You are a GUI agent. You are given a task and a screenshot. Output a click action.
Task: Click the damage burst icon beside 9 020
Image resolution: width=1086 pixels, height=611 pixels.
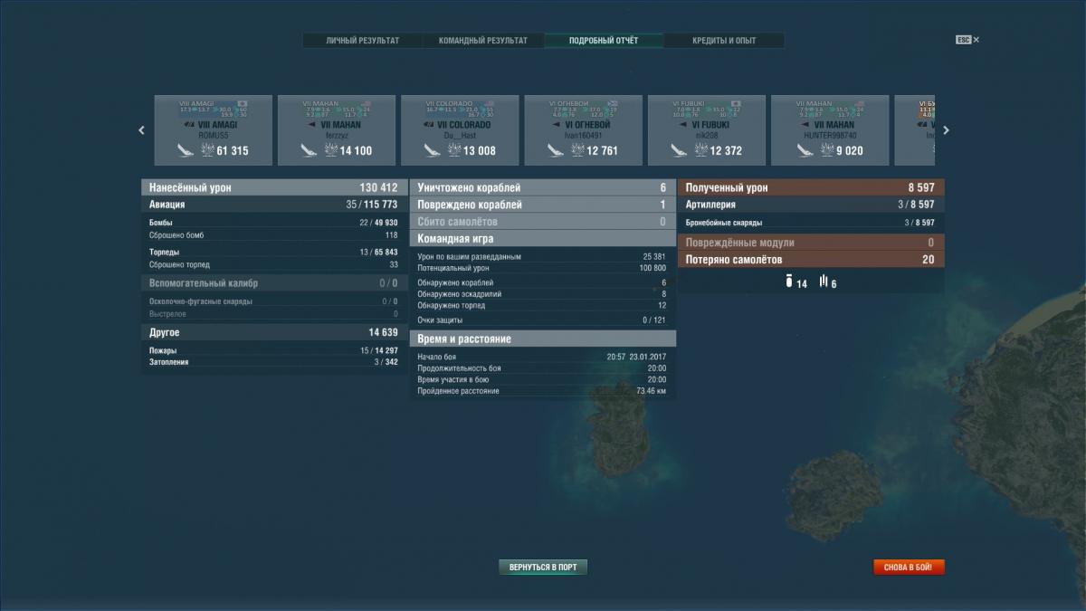(x=826, y=150)
